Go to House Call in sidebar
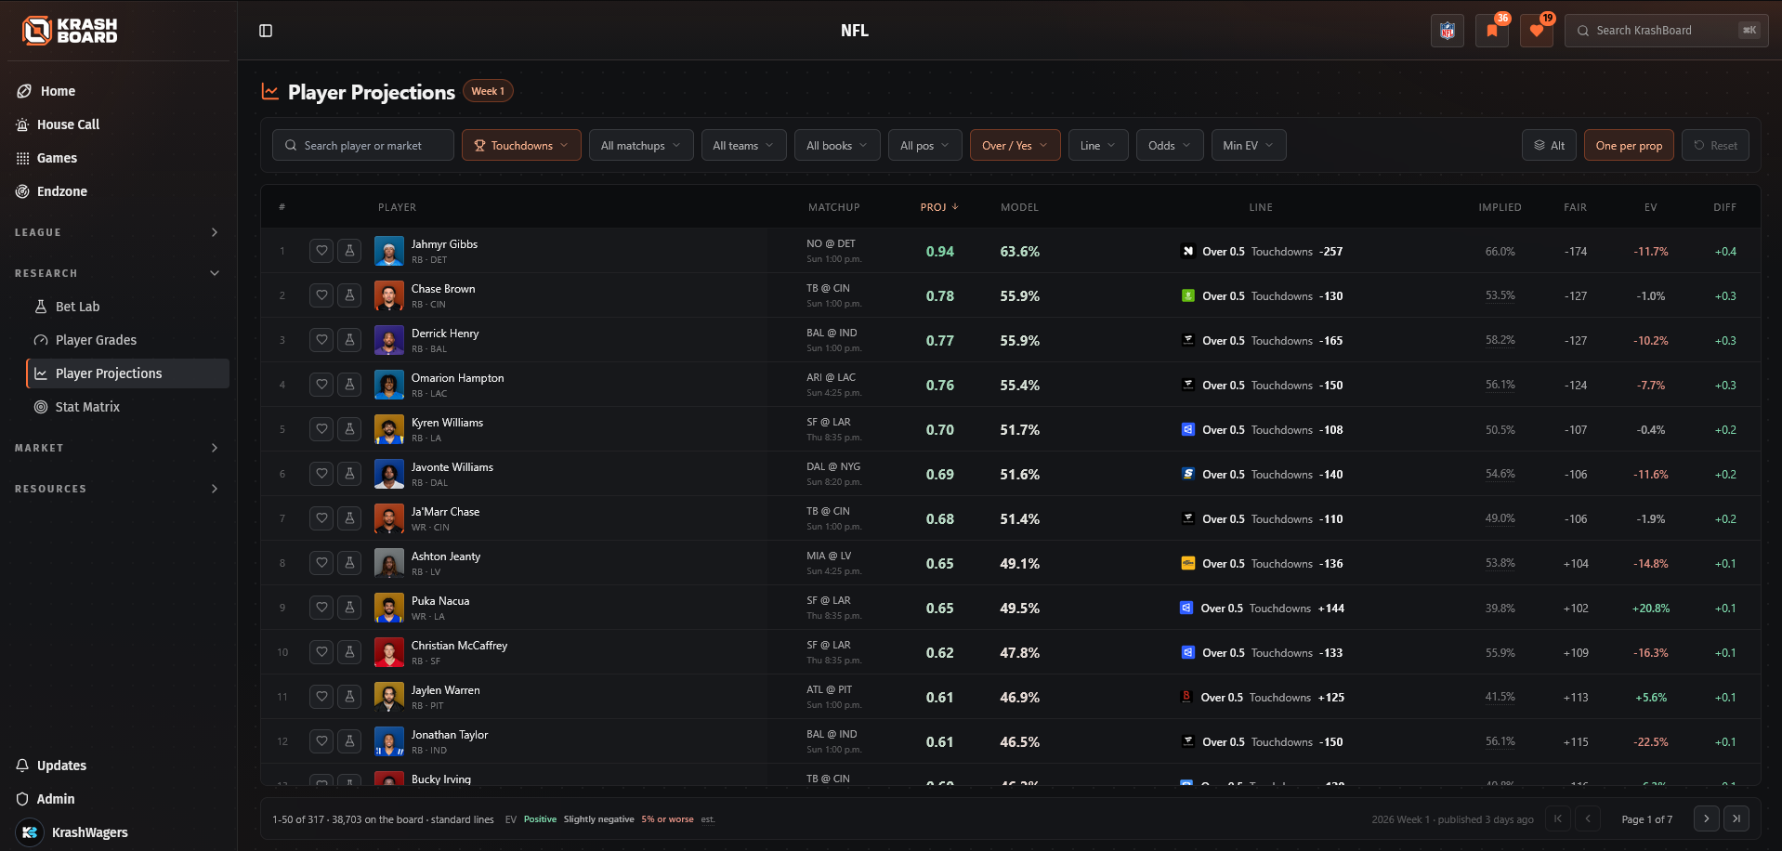Viewport: 1782px width, 851px height. tap(118, 124)
